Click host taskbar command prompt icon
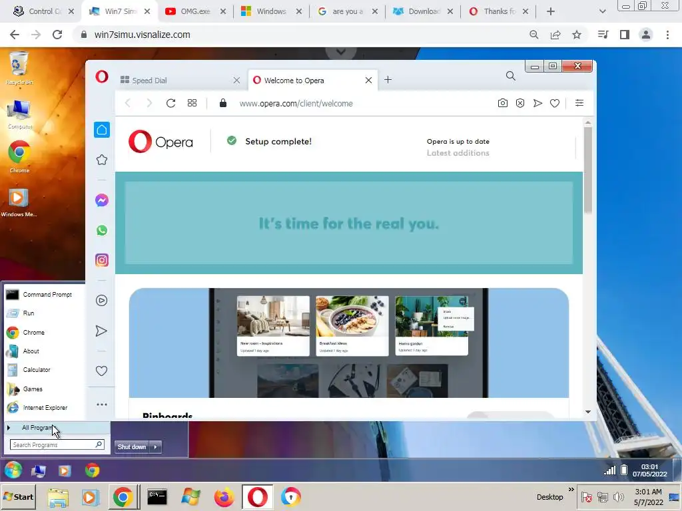The image size is (682, 511). pos(157,497)
